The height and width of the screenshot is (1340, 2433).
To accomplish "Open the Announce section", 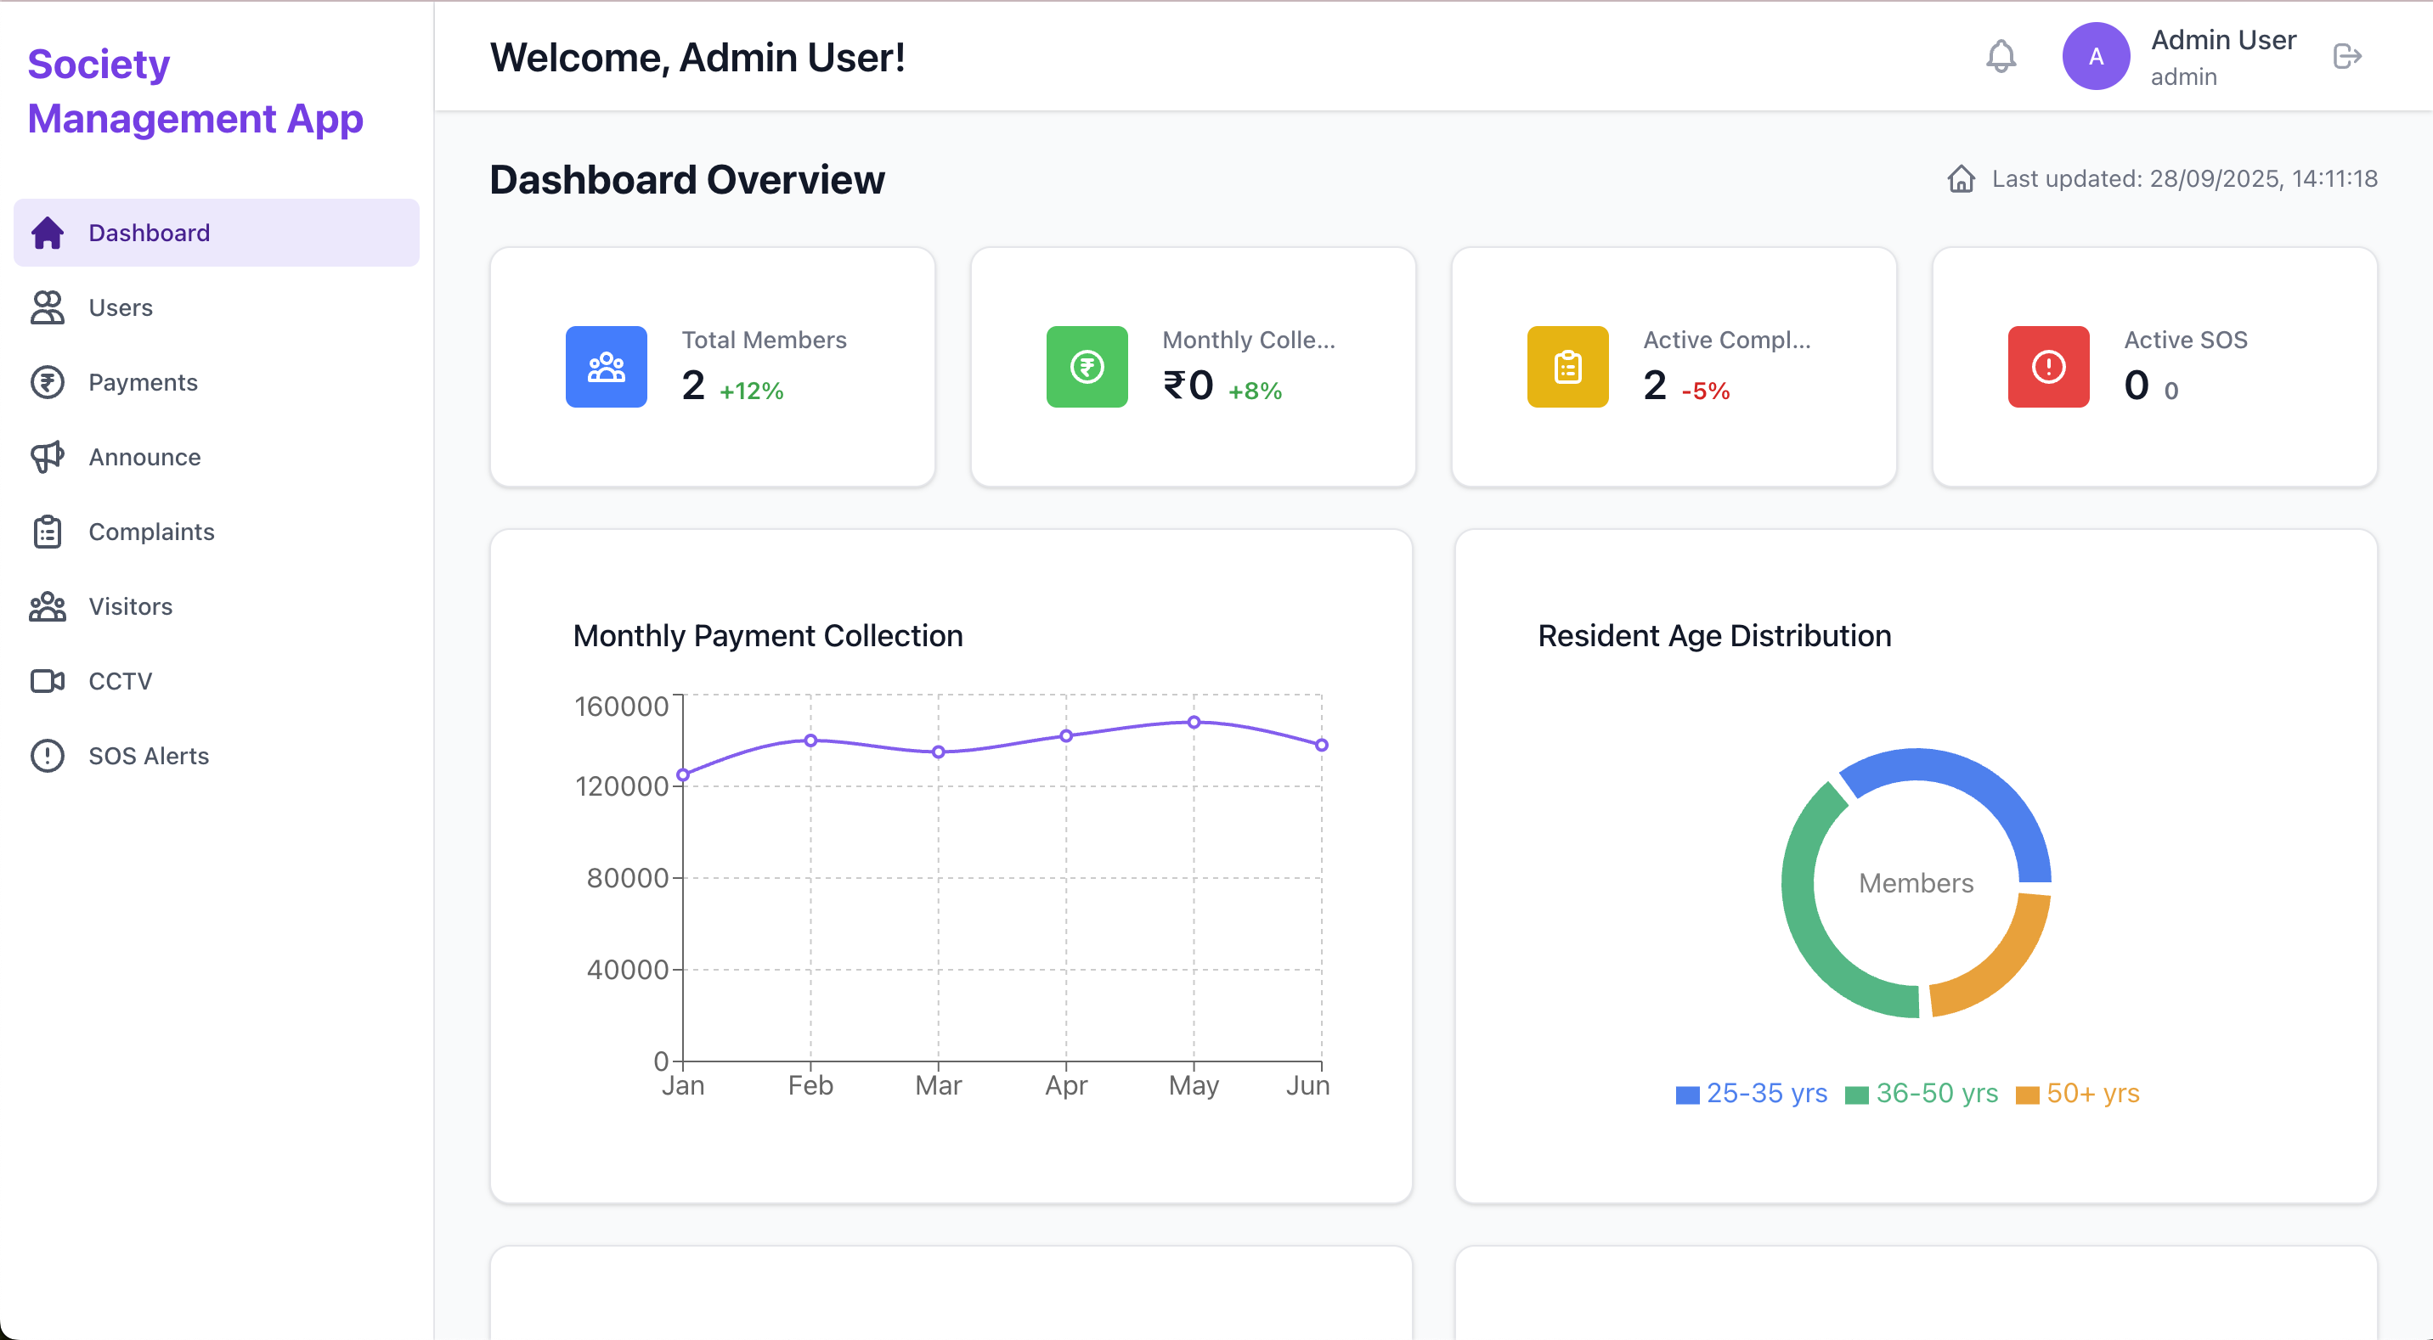I will [144, 457].
